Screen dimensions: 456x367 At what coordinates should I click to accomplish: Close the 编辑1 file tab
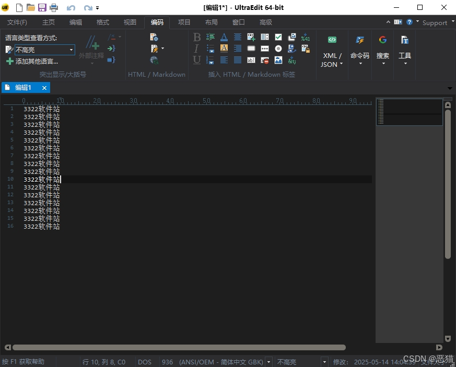44,88
